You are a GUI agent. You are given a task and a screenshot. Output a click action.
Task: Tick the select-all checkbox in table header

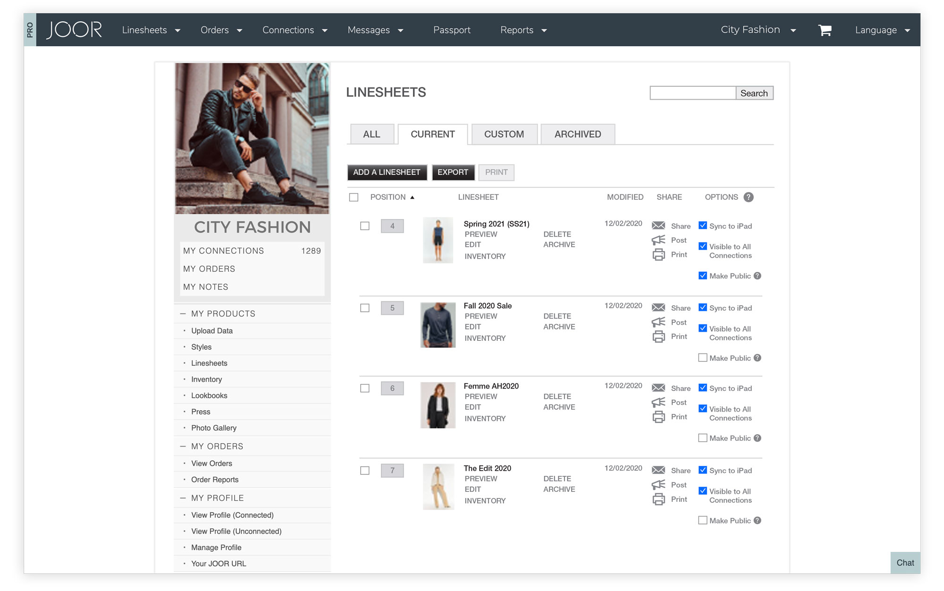354,197
